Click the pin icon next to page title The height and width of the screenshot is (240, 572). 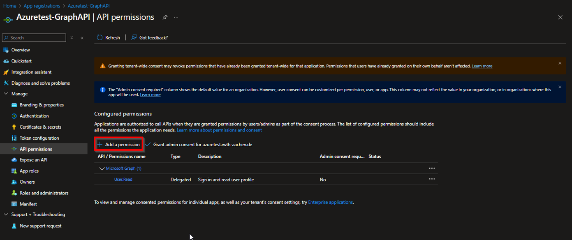[x=165, y=17]
